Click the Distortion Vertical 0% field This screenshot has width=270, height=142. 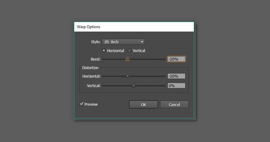(176, 86)
